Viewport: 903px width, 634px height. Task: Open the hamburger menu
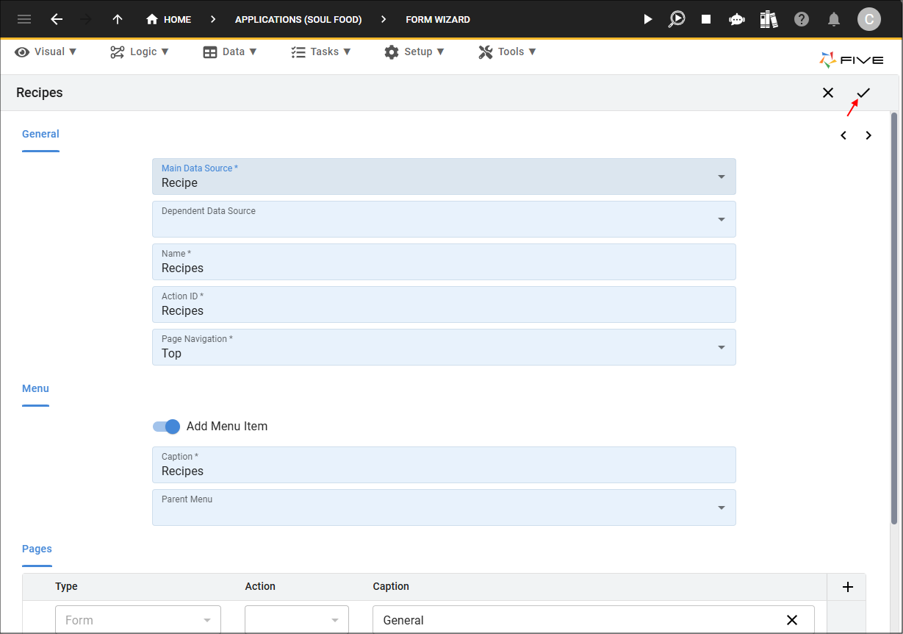(24, 19)
